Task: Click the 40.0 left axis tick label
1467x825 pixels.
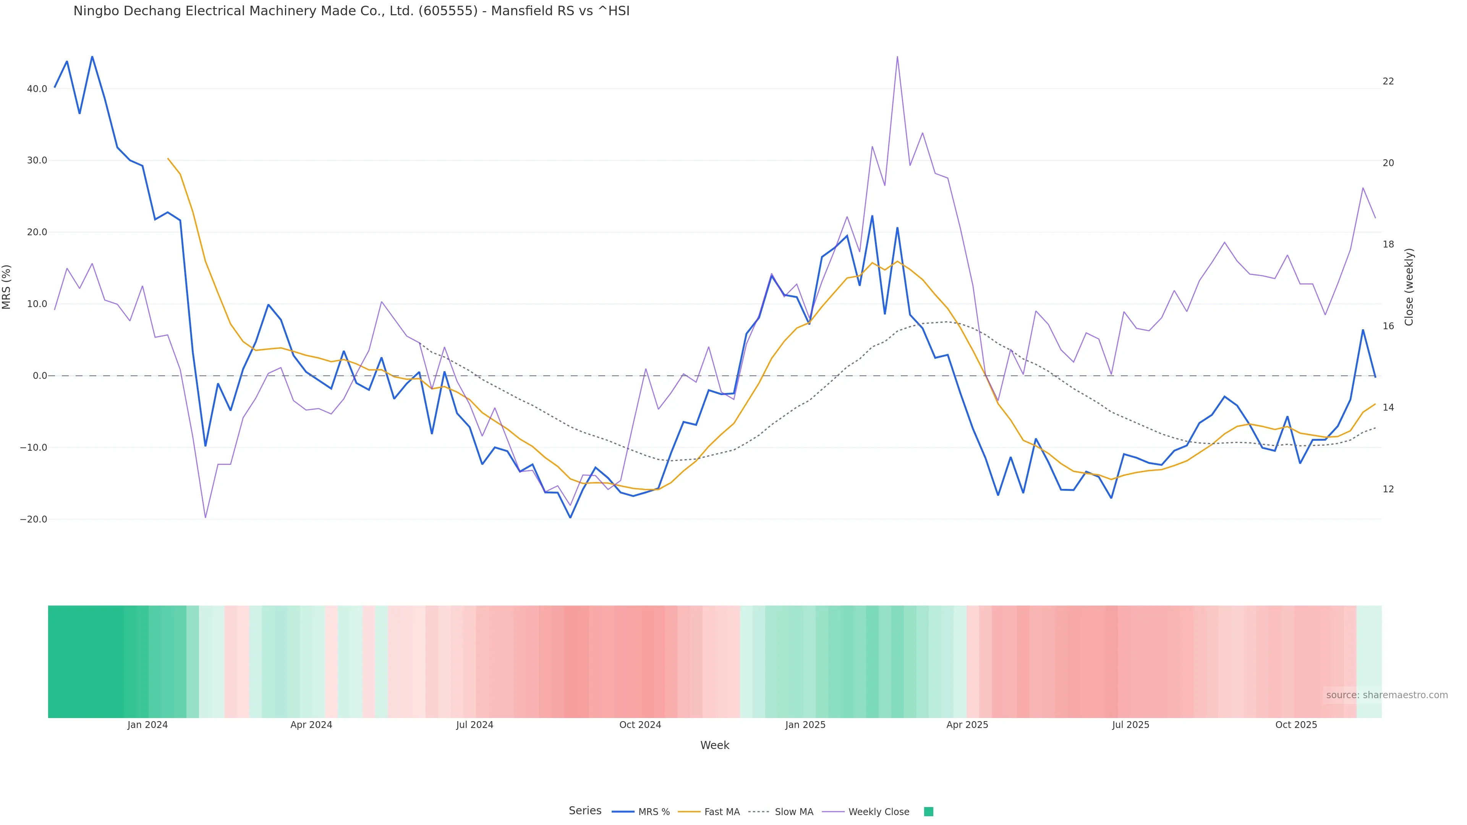Action: 36,89
